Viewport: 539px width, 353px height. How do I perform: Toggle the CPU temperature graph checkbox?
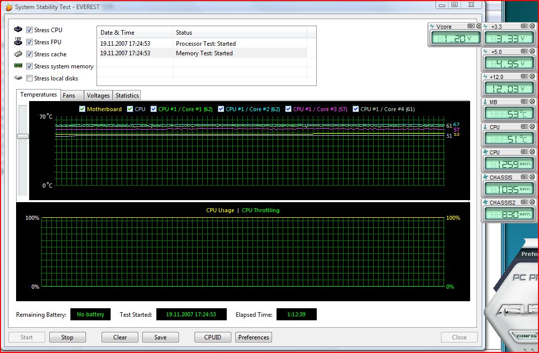[130, 109]
